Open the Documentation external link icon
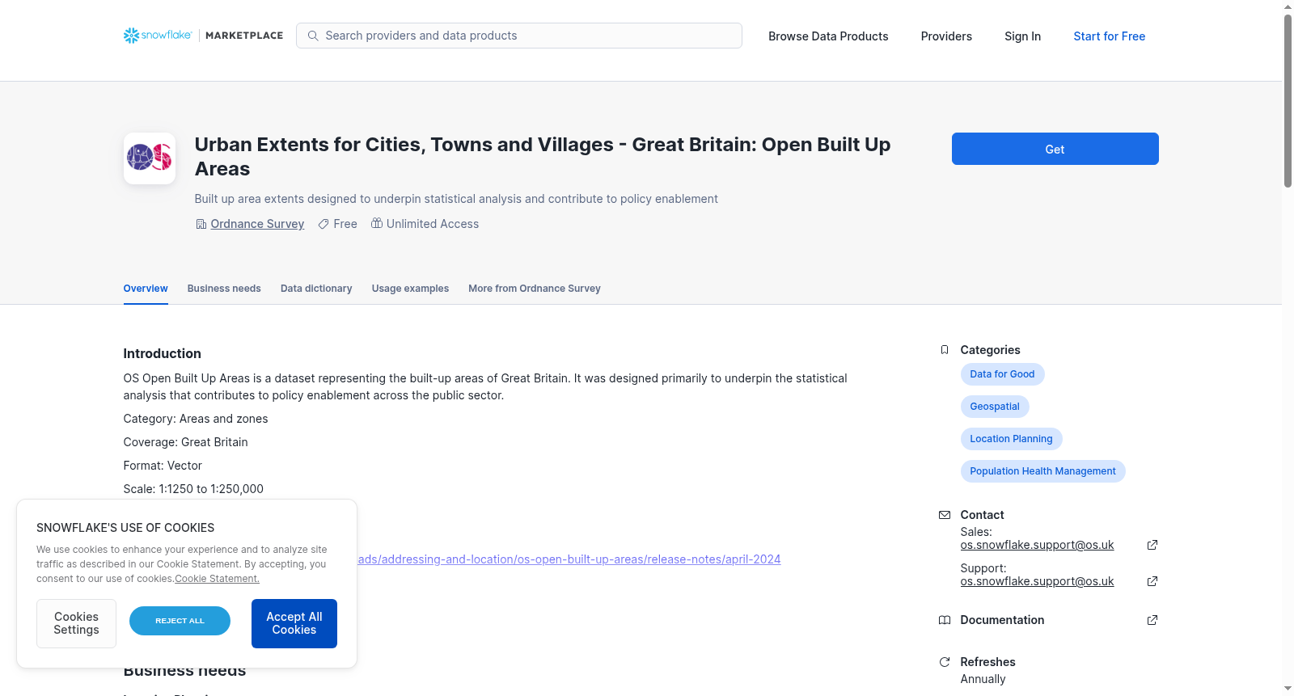 point(1152,620)
